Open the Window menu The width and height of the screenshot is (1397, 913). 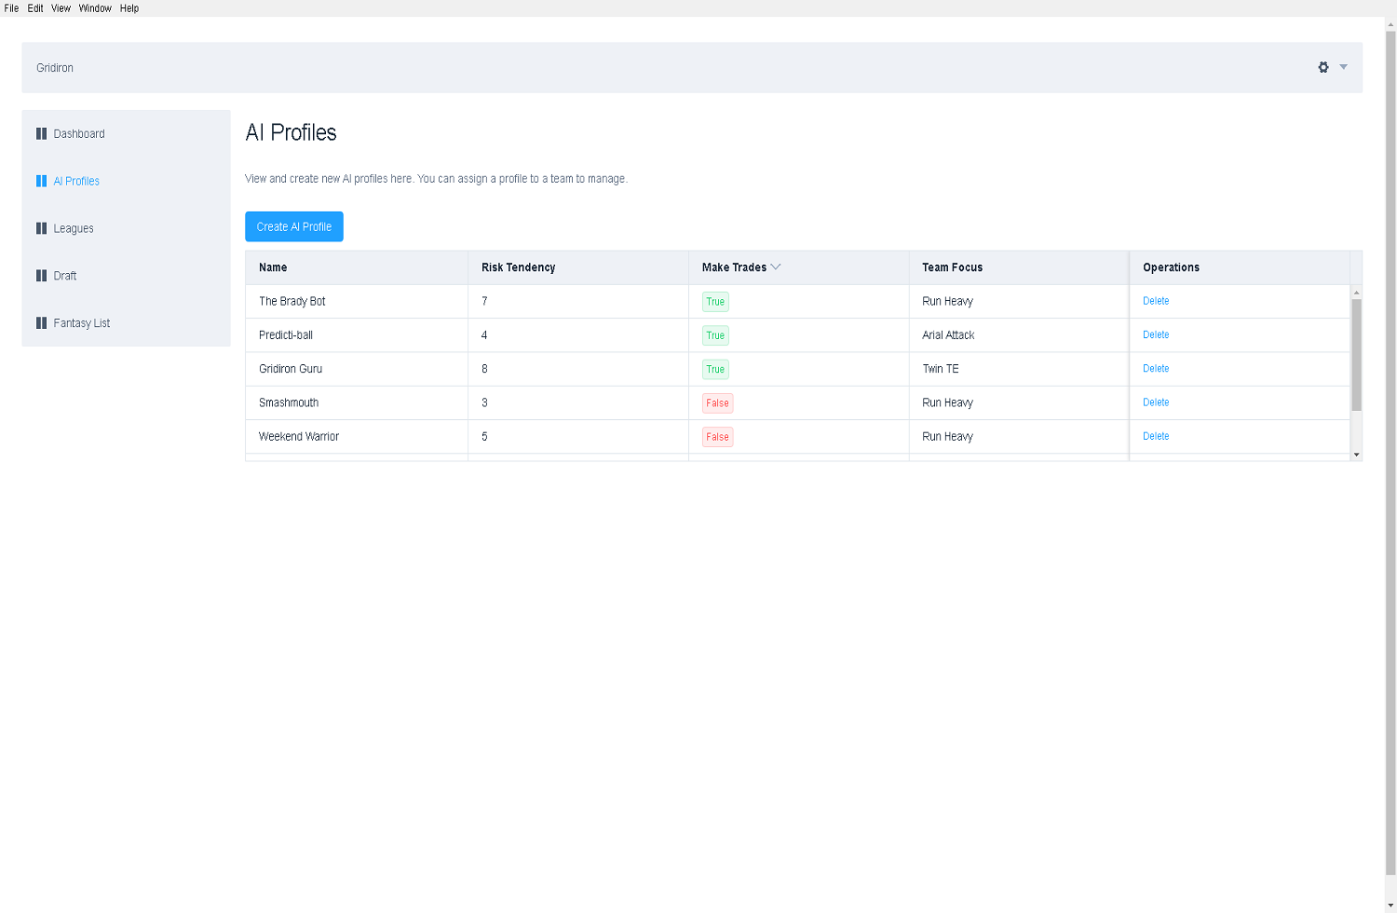(95, 8)
